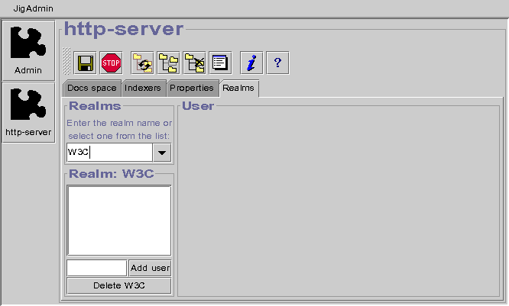This screenshot has height=306, width=509.
Task: Click inside the Realm W3C user list
Action: (118, 221)
